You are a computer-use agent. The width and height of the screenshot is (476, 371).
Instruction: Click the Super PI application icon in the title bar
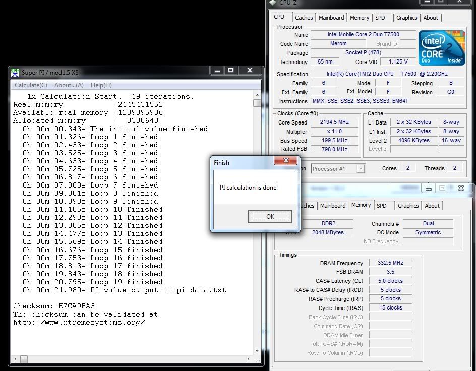click(x=15, y=73)
